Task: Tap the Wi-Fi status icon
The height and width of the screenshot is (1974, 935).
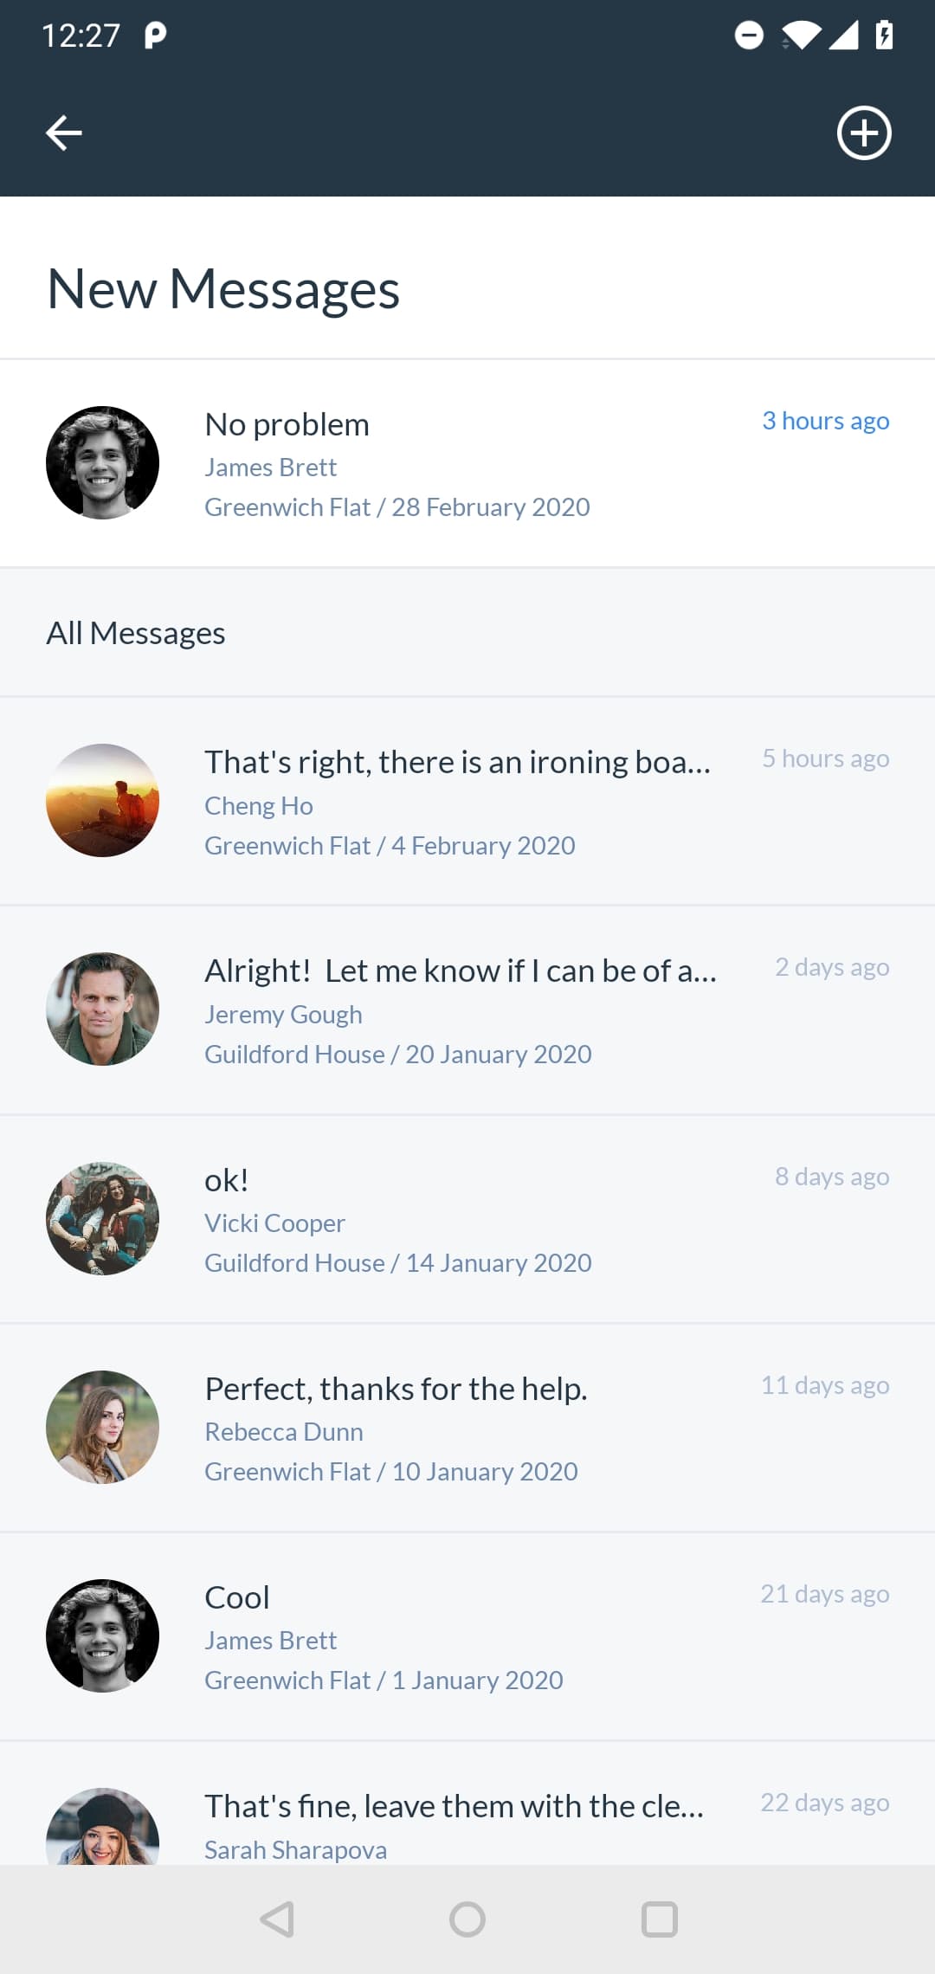Action: coord(801,35)
